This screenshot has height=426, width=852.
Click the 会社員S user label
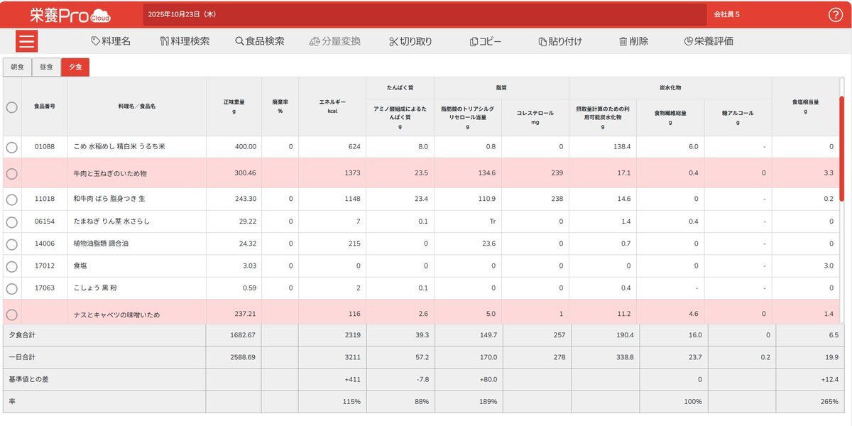pyautogui.click(x=726, y=14)
